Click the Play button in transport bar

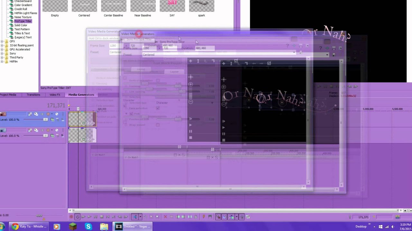tap(89, 217)
